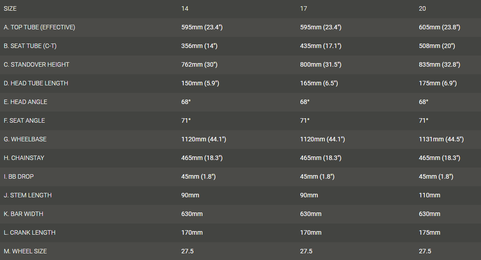Screen dimensions: 481x260
Task: Click the C. STANDOVER HEIGHT row label
Action: coord(36,65)
